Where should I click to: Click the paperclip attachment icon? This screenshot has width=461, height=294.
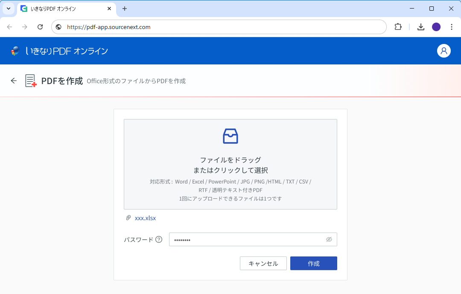coord(128,218)
